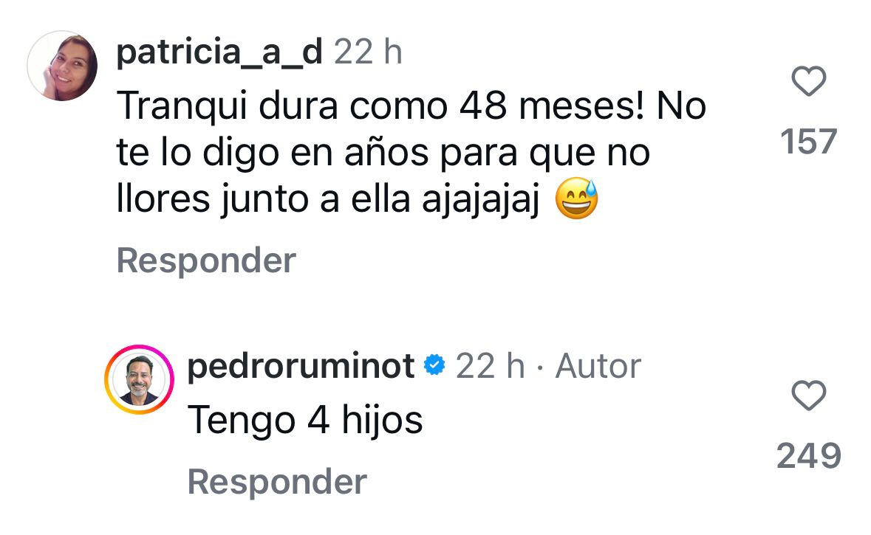Click Responder under patricia_a_d's comment
The width and height of the screenshot is (871, 535).
pyautogui.click(x=206, y=260)
